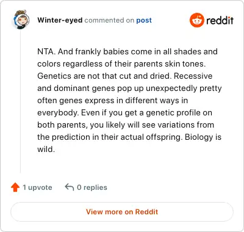Open the Winter-eyed username profile
Viewport: 244px width, 232px height.
tap(60, 20)
